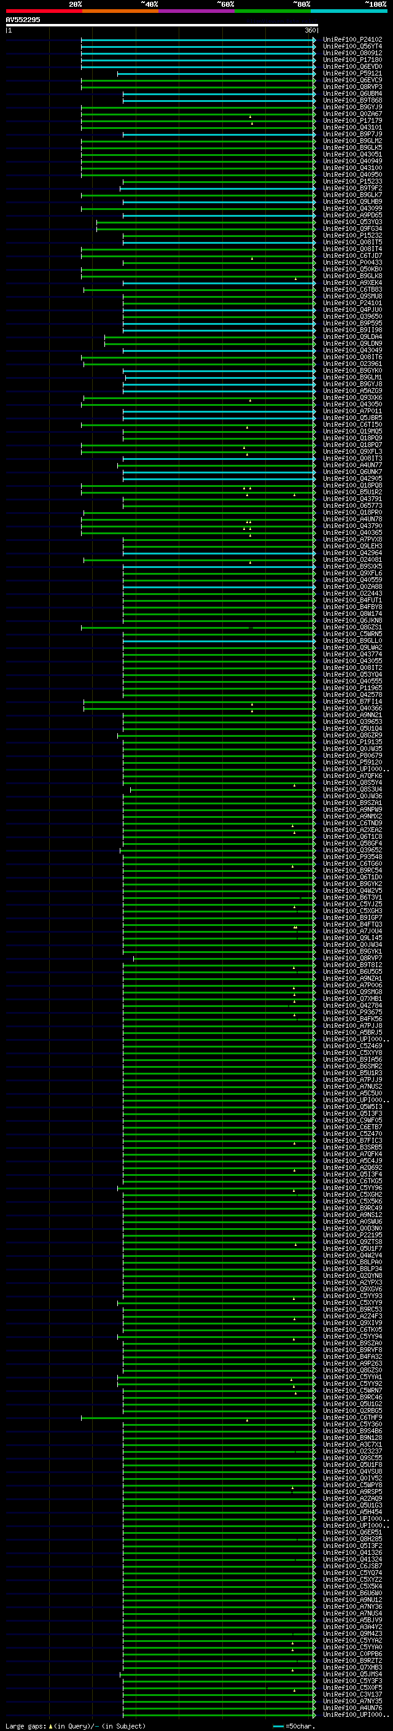Viewport: 393px width, 1731px height.
Task: Select the query name AV552295
Action: [x=23, y=20]
